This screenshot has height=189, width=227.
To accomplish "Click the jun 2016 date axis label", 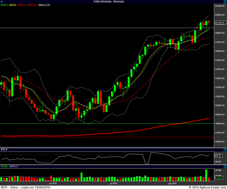I will click(x=53, y=184).
